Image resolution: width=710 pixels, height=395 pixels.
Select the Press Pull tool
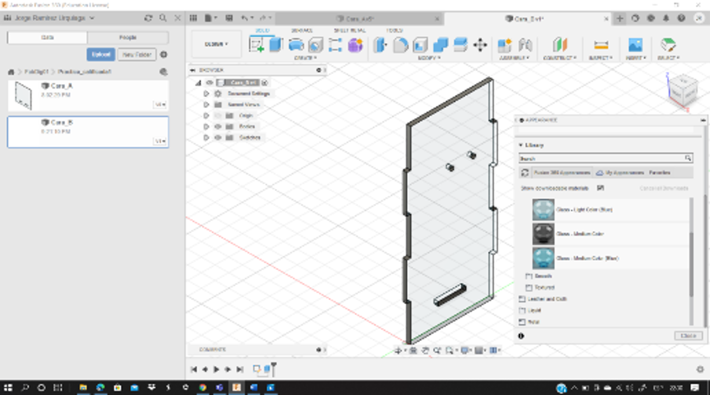380,45
